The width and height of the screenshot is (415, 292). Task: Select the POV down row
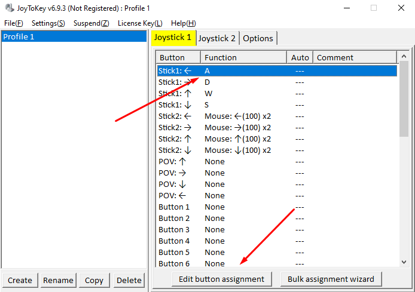pyautogui.click(x=277, y=185)
